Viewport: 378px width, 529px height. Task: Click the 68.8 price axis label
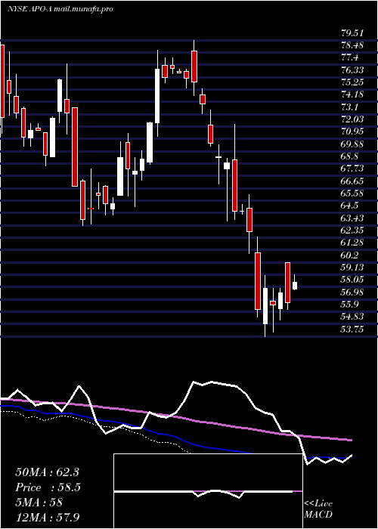coord(349,156)
